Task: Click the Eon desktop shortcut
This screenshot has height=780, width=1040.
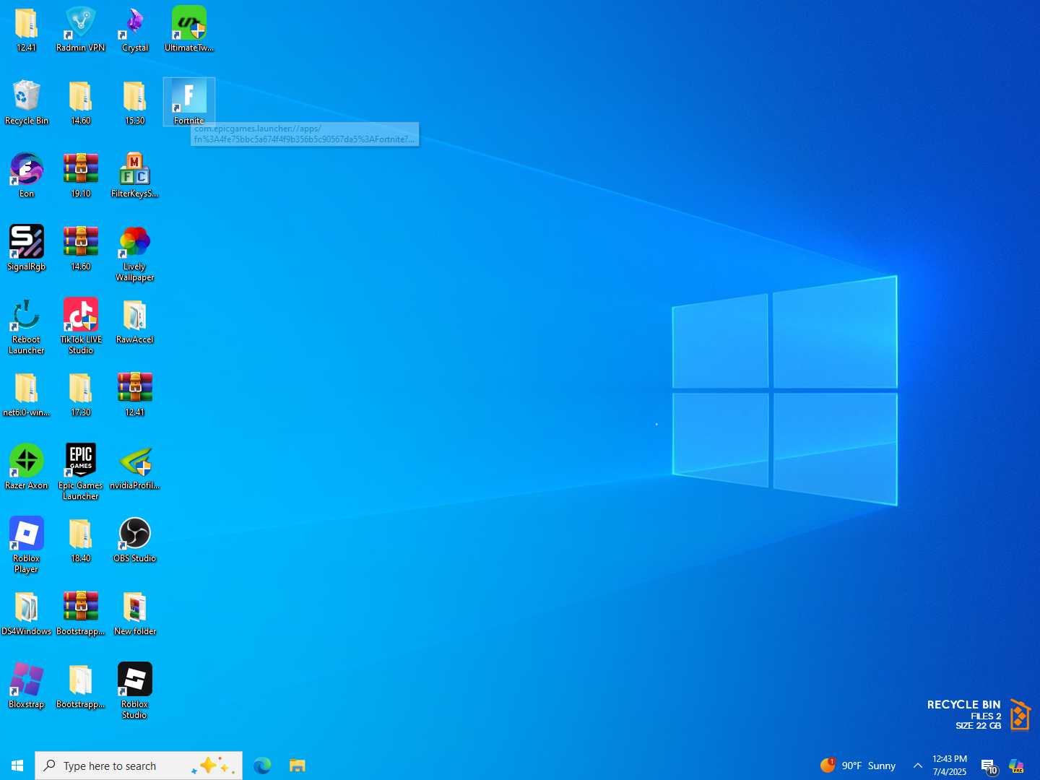Action: pos(27,175)
